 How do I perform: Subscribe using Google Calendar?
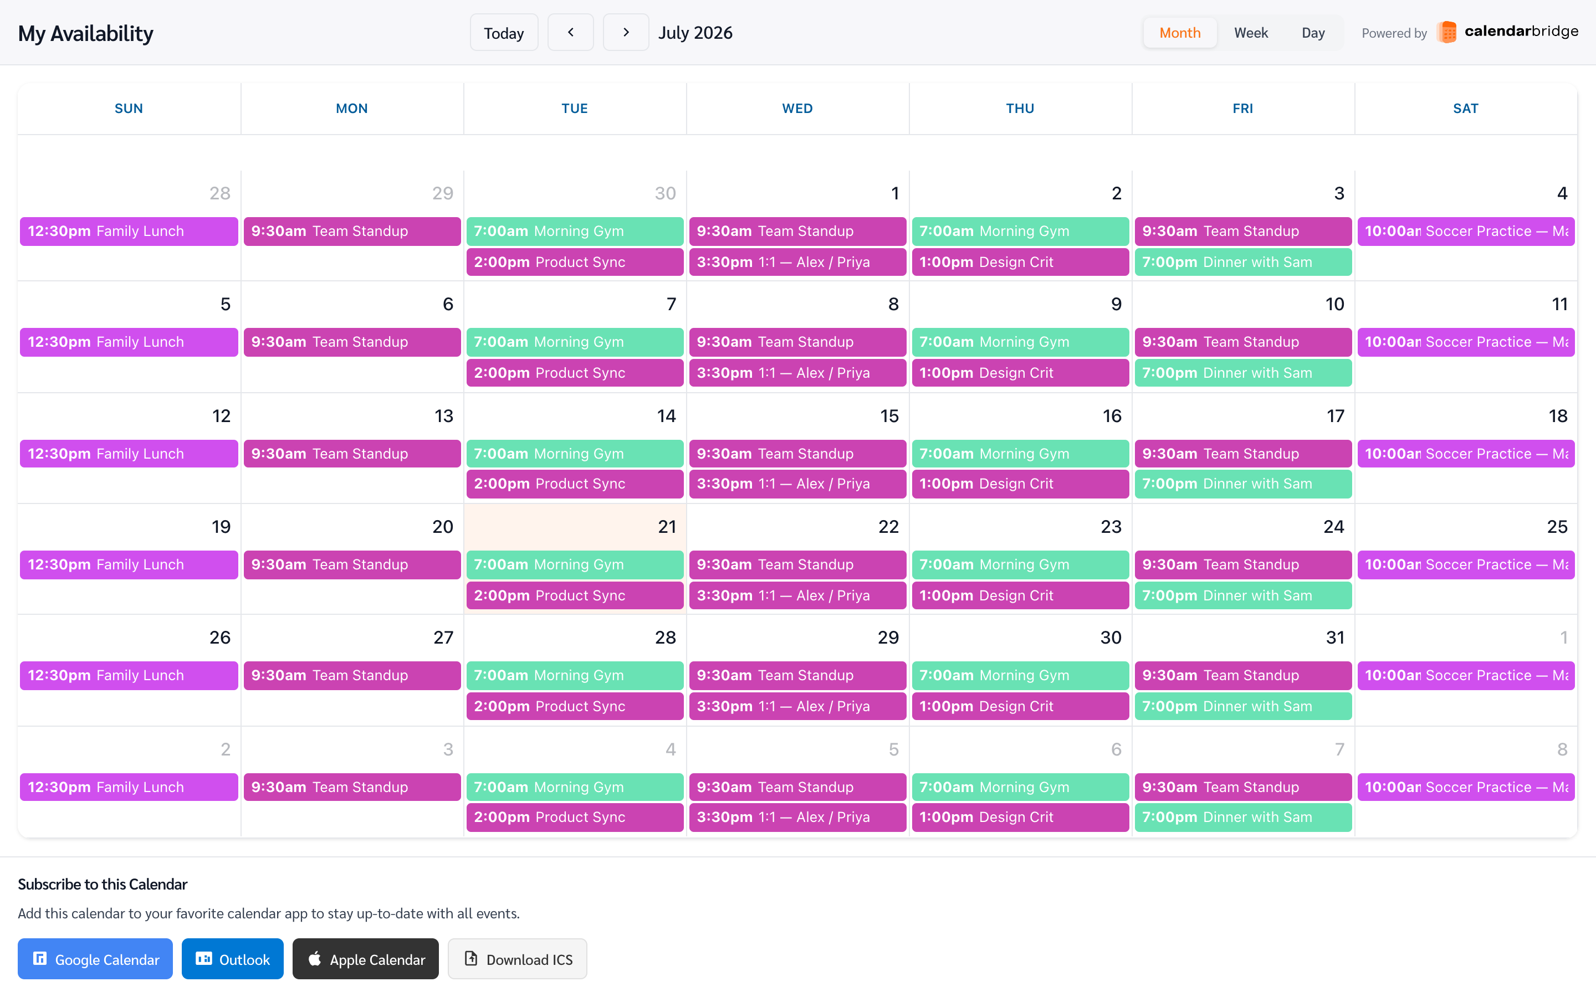click(x=95, y=959)
